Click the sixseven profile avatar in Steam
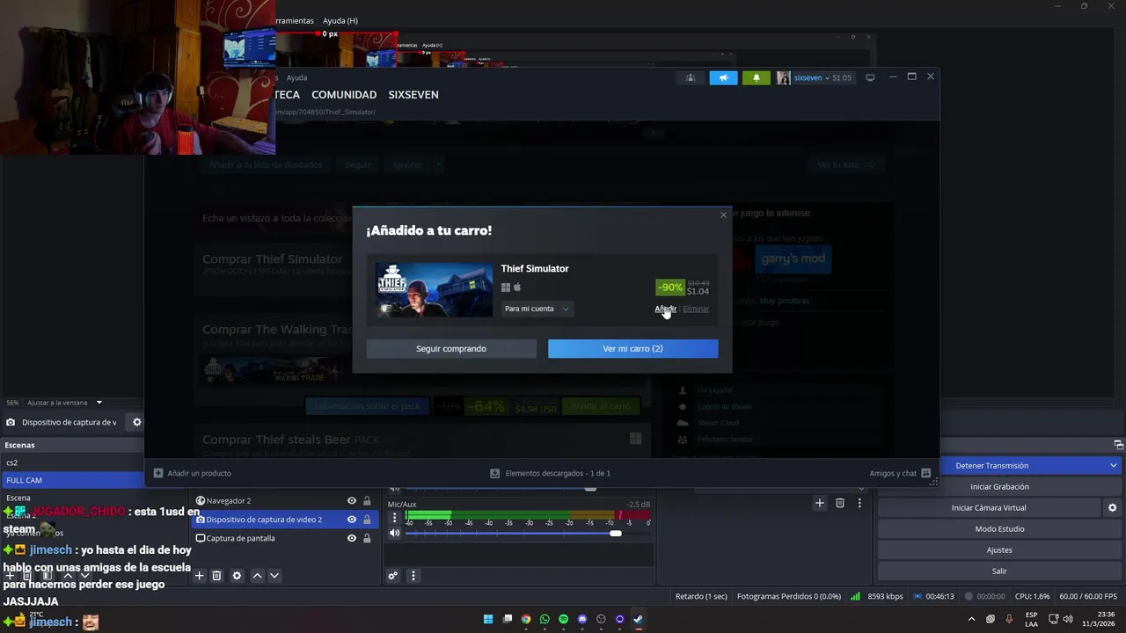The width and height of the screenshot is (1126, 633). 783,77
